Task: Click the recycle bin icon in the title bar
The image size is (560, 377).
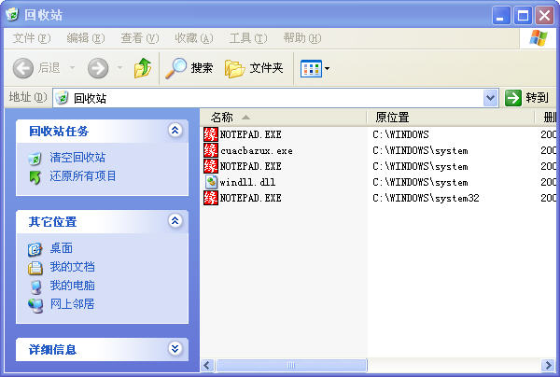Action: [x=12, y=14]
